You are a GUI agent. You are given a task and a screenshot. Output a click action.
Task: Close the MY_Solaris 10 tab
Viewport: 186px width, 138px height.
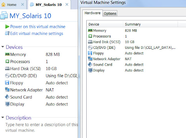click(67, 5)
